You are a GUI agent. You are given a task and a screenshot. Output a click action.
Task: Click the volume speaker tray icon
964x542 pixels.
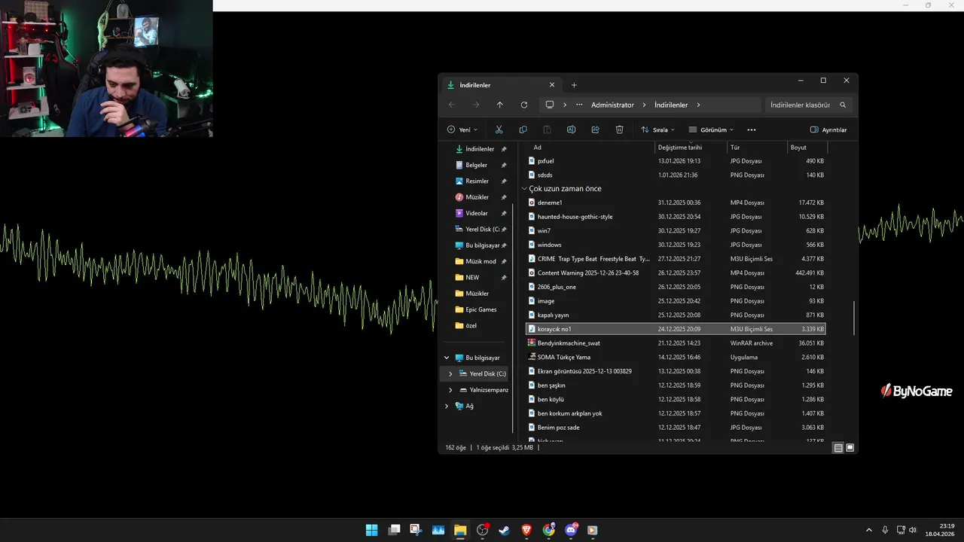coord(913,530)
